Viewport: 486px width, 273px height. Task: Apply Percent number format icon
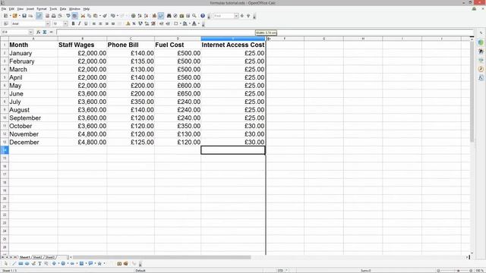(x=134, y=24)
